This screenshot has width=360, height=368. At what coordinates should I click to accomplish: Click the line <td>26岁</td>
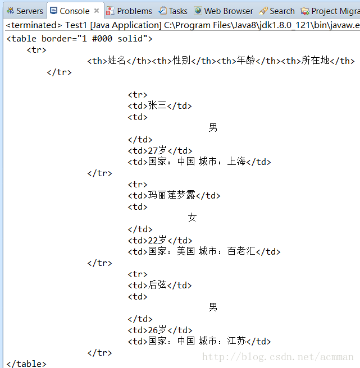[x=160, y=330]
